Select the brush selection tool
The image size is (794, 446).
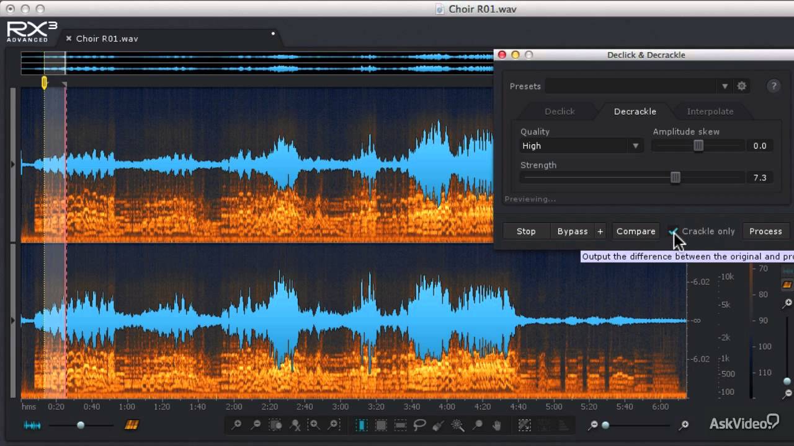[439, 425]
